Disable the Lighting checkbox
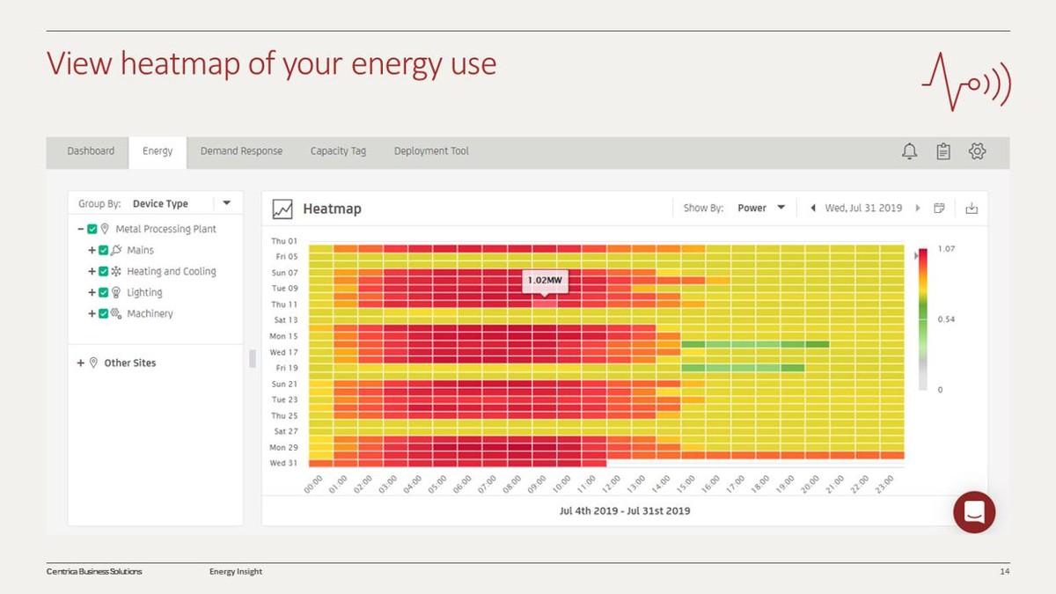 click(x=103, y=293)
